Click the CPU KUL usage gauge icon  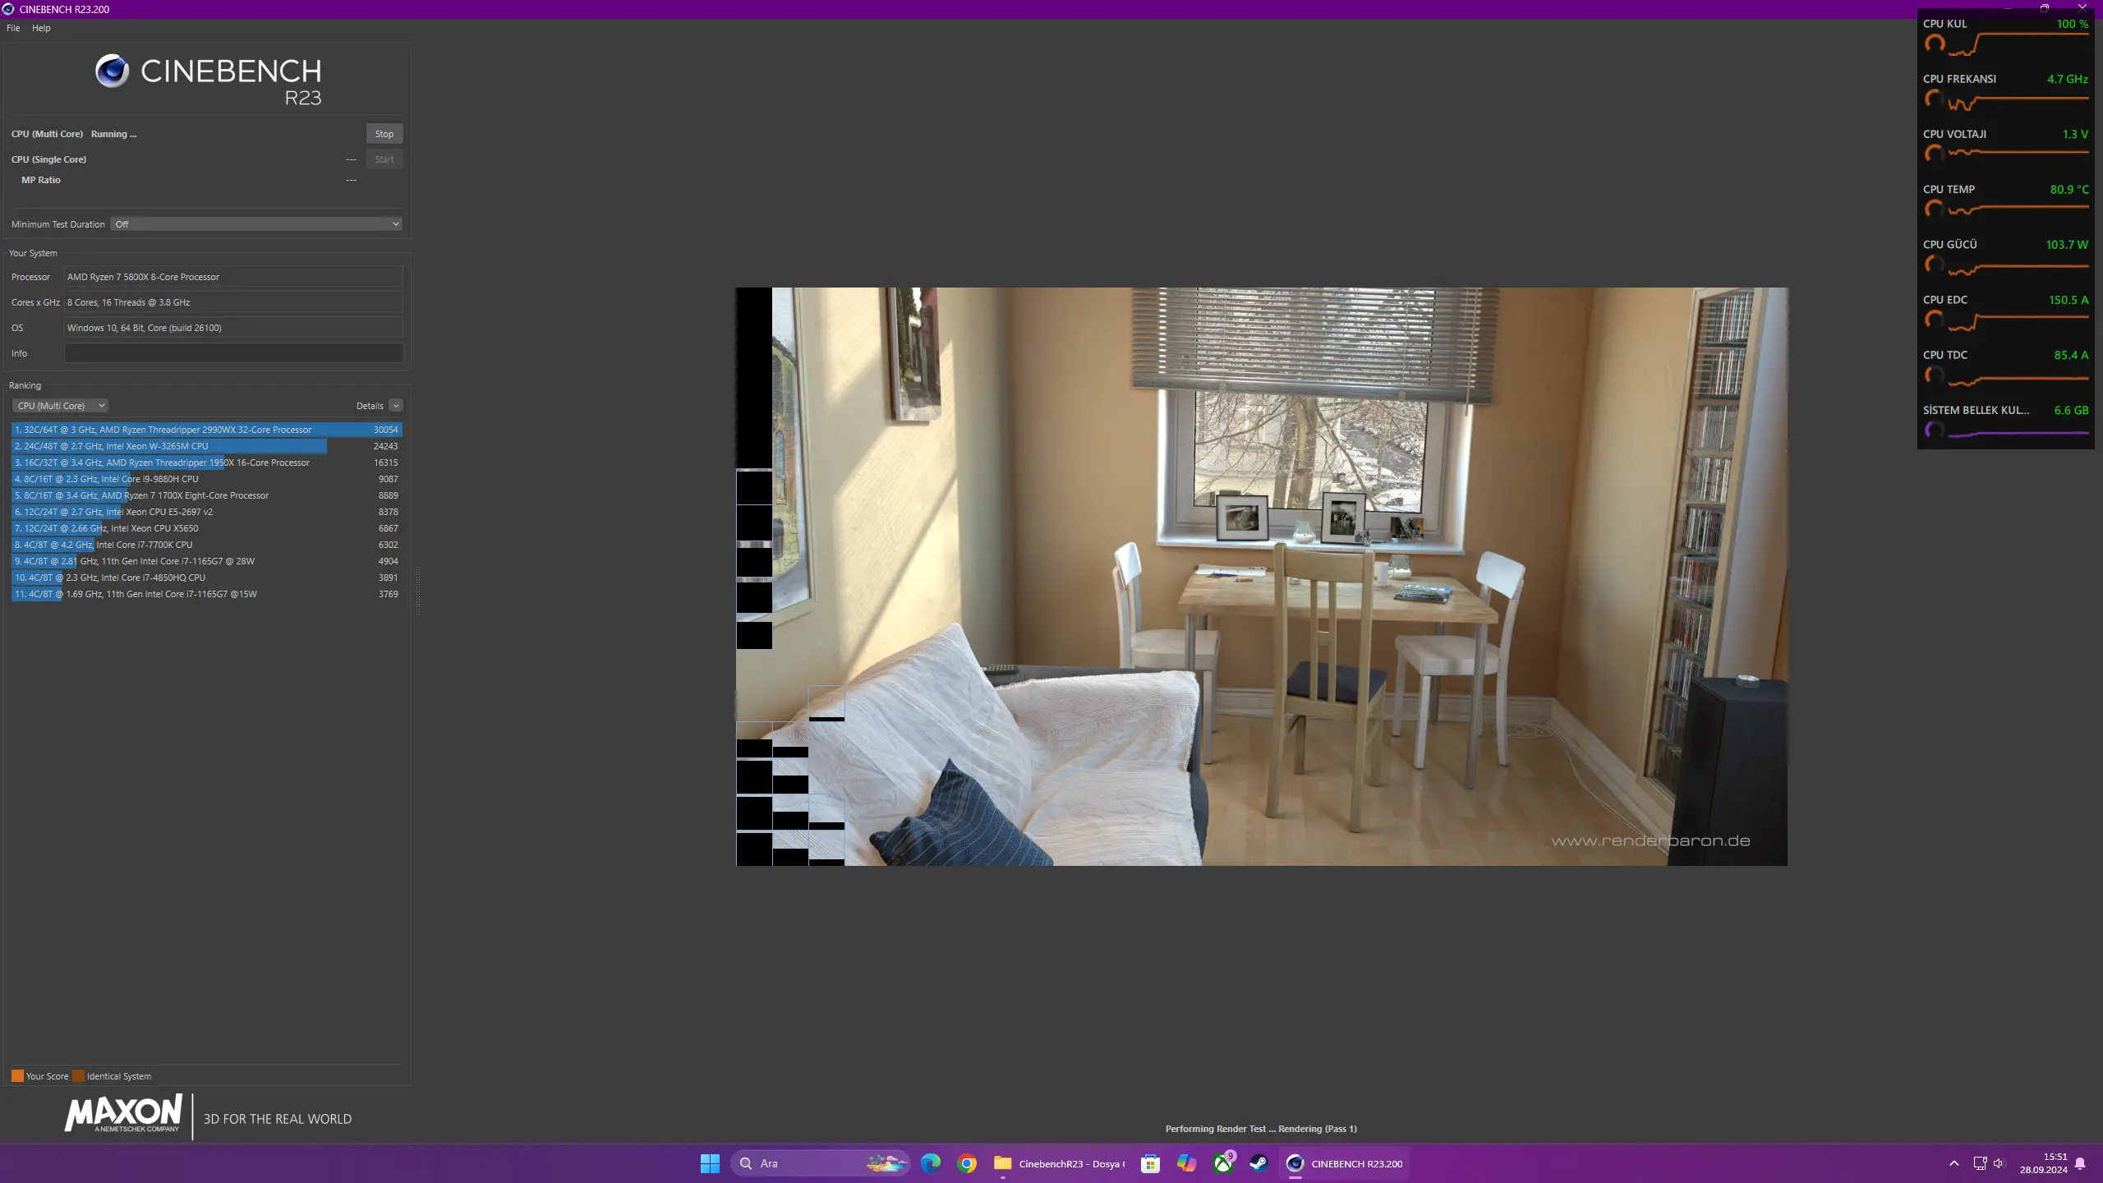click(x=1935, y=44)
